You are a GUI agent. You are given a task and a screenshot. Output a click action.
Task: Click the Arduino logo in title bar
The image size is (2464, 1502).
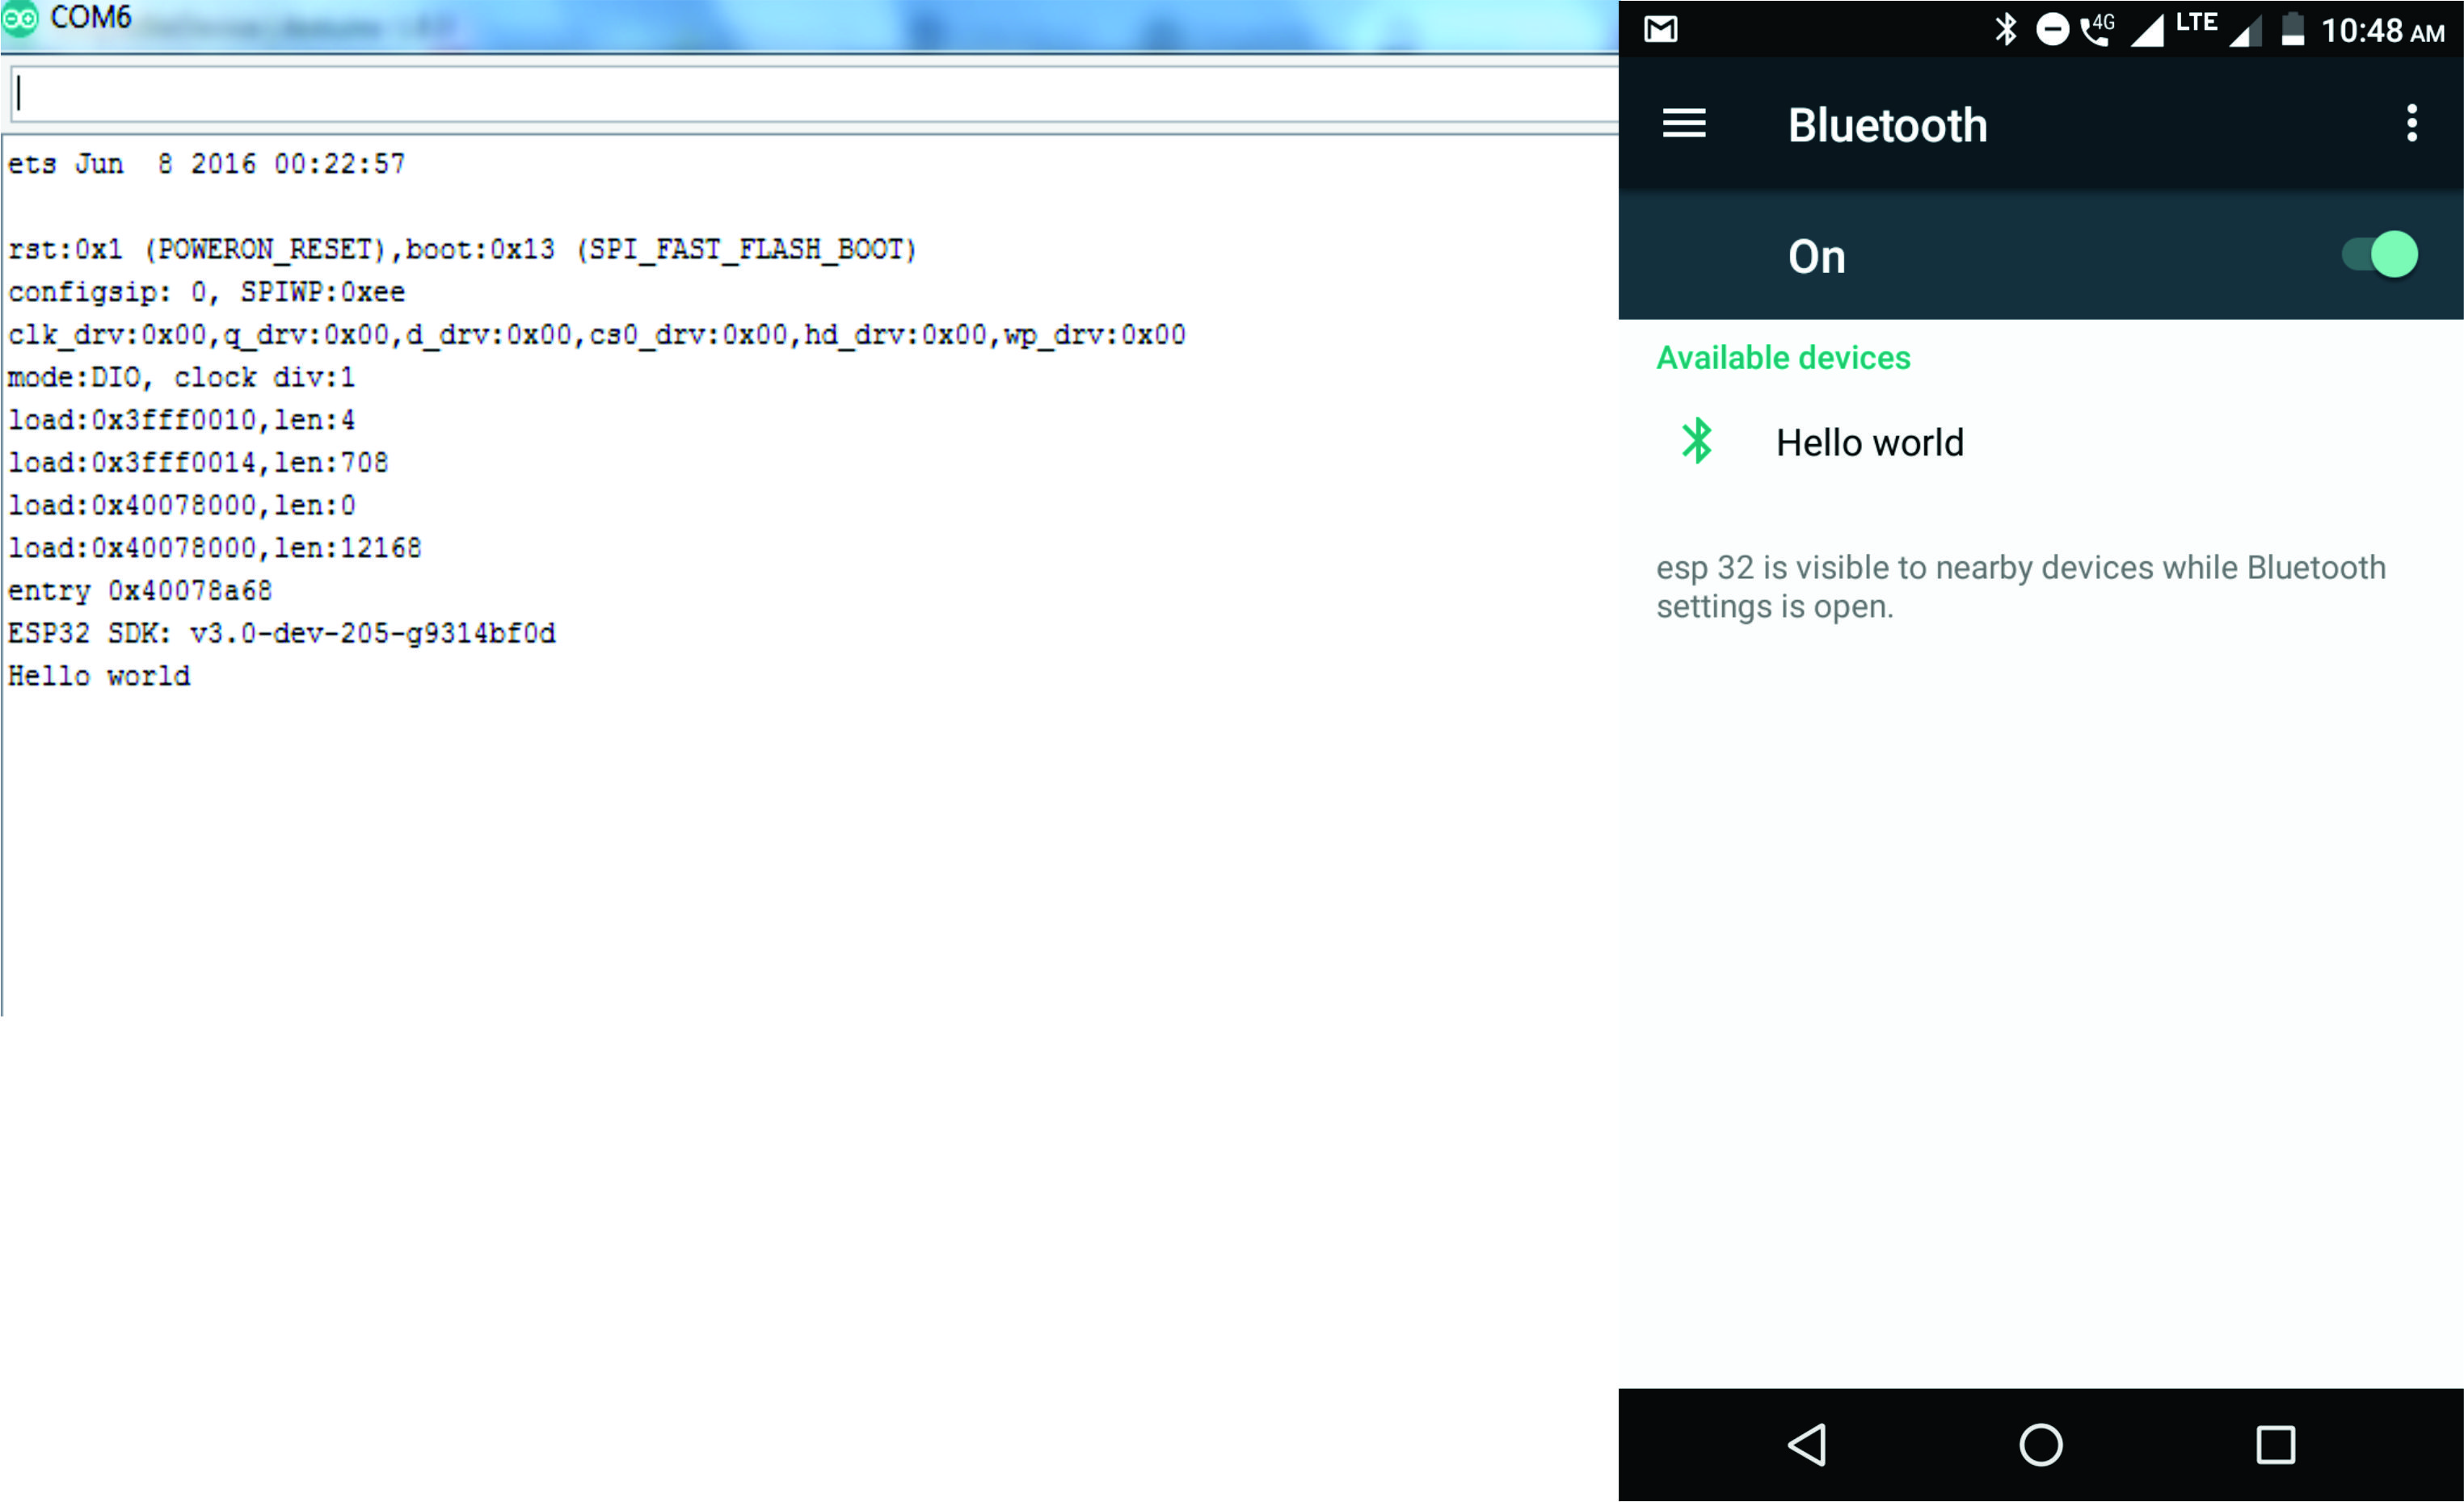[x=20, y=18]
